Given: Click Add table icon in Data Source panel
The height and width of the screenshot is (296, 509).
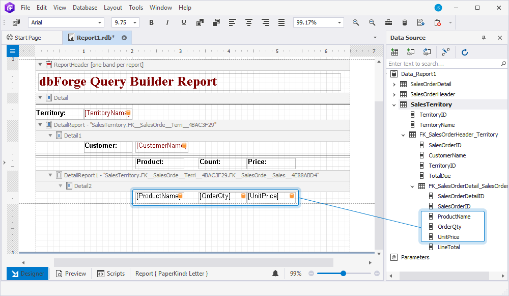Looking at the screenshot, I should [x=394, y=52].
